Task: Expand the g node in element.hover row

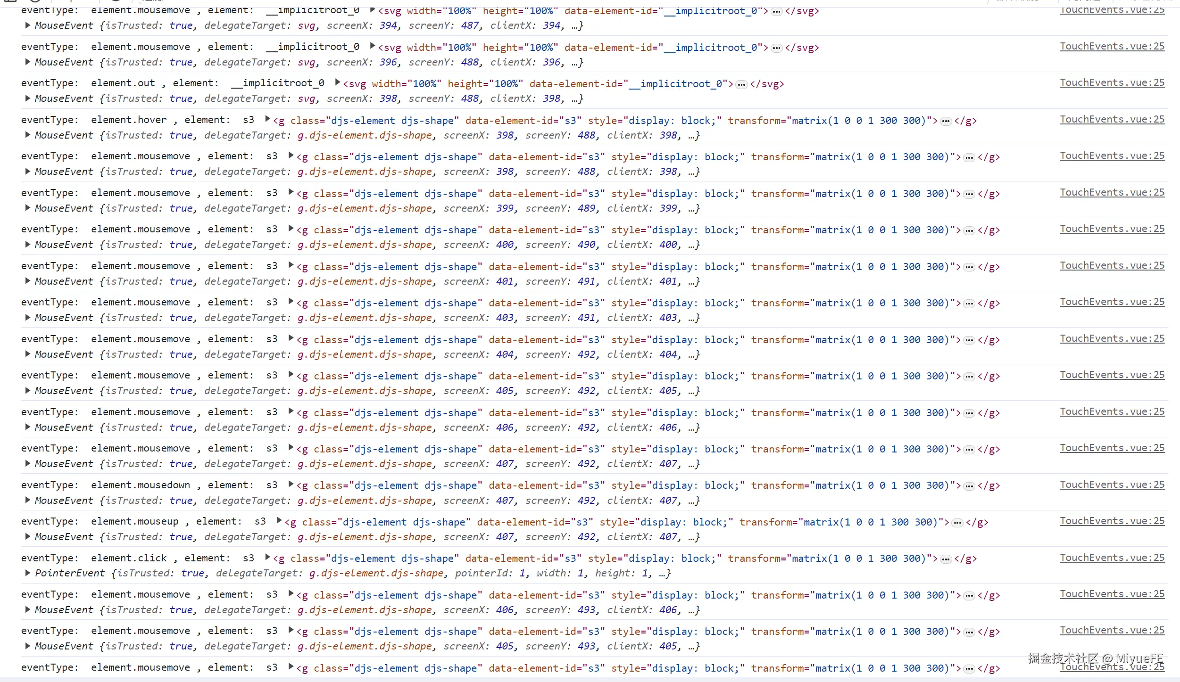Action: pyautogui.click(x=267, y=119)
